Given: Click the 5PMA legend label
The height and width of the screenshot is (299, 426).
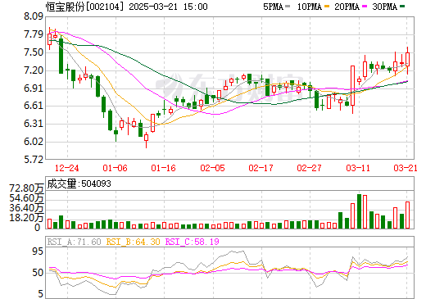Looking at the screenshot, I should [273, 7].
